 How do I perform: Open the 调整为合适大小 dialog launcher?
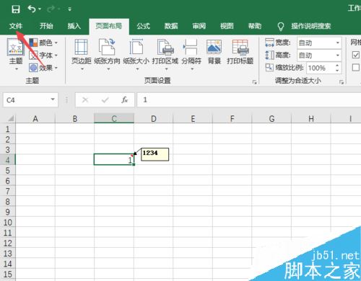(342, 82)
